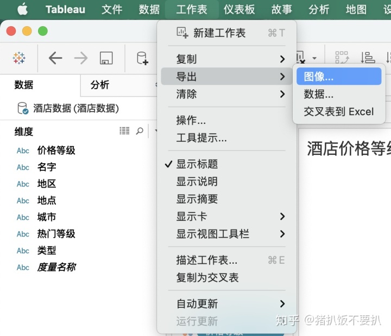Toggle the 显示标题 checked menu option
The width and height of the screenshot is (391, 336).
point(226,164)
